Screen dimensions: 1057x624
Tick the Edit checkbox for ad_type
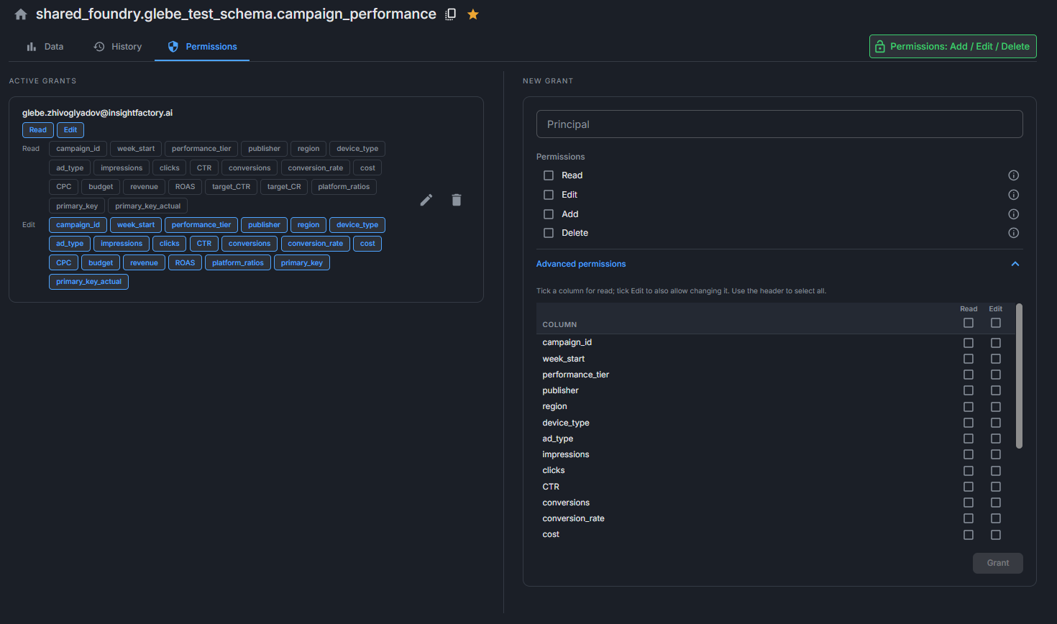coord(996,439)
